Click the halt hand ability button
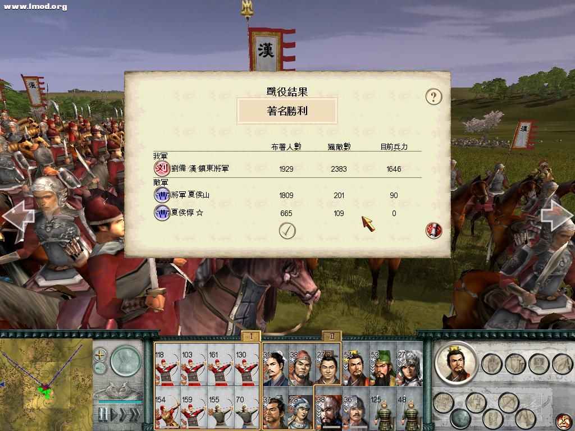This screenshot has height=431, width=575. tap(491, 364)
